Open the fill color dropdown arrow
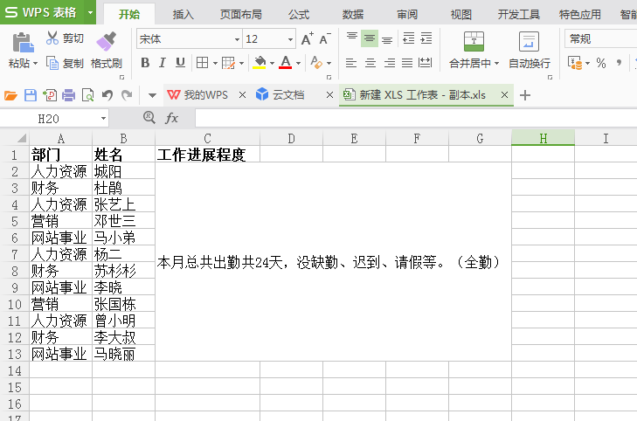Screen dimensions: 637x421 pos(272,64)
